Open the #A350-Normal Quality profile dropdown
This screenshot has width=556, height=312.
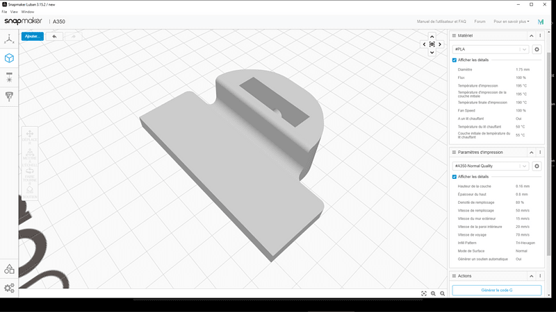(x=491, y=166)
